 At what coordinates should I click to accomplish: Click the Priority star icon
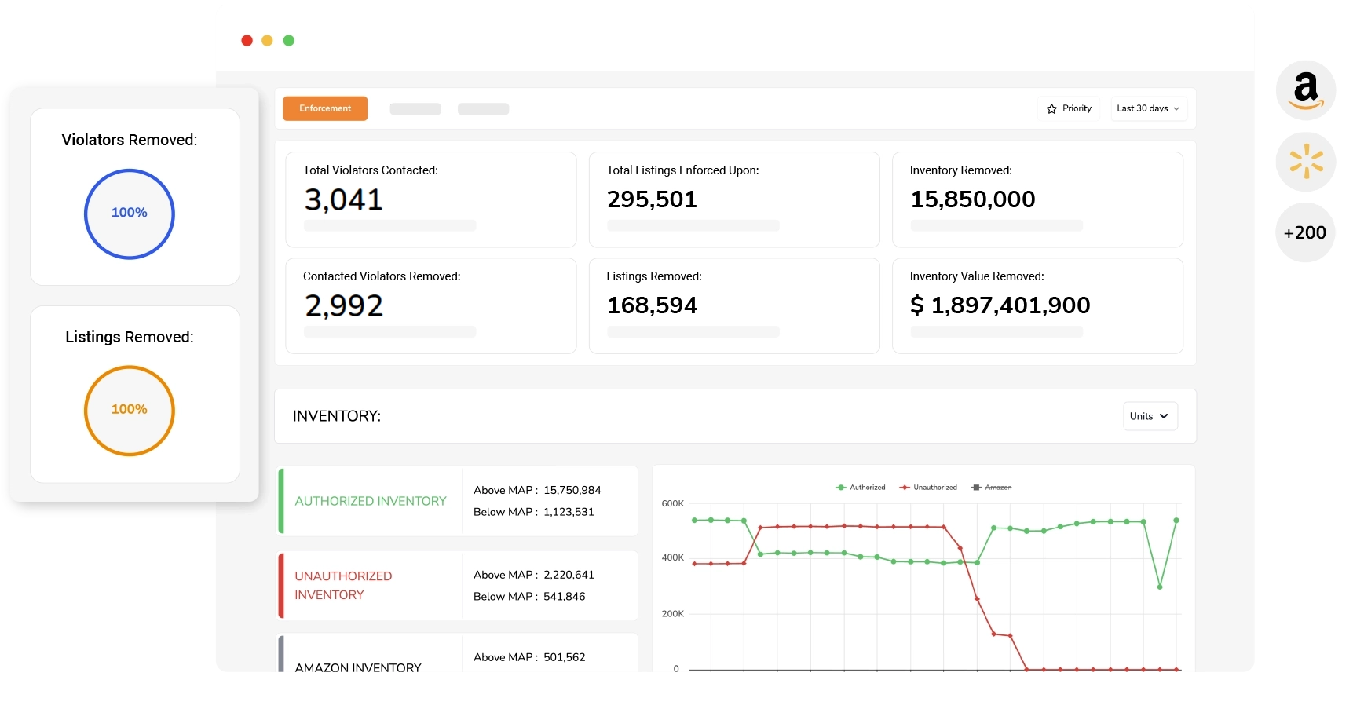1051,109
